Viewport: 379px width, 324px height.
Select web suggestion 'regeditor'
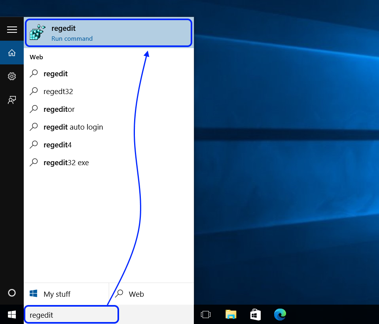tap(109, 109)
